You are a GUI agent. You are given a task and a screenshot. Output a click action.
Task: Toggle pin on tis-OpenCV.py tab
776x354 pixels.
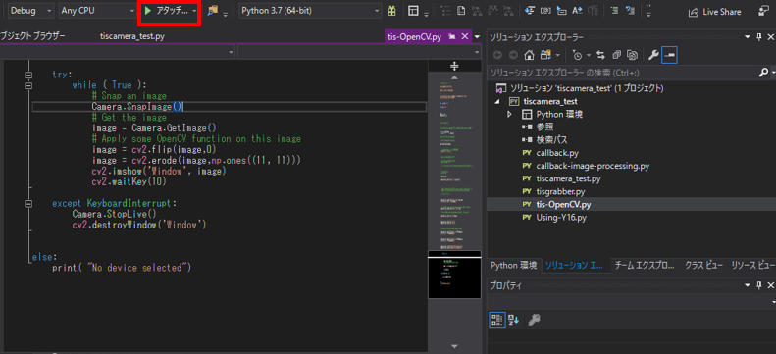point(452,36)
